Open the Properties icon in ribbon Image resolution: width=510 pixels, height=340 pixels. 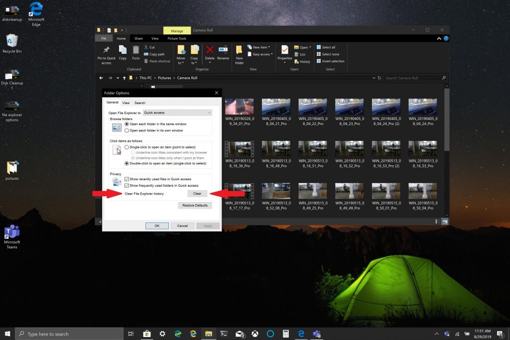click(x=284, y=50)
